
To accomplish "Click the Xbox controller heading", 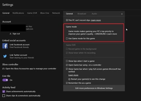I will pyautogui.click(x=10, y=65).
